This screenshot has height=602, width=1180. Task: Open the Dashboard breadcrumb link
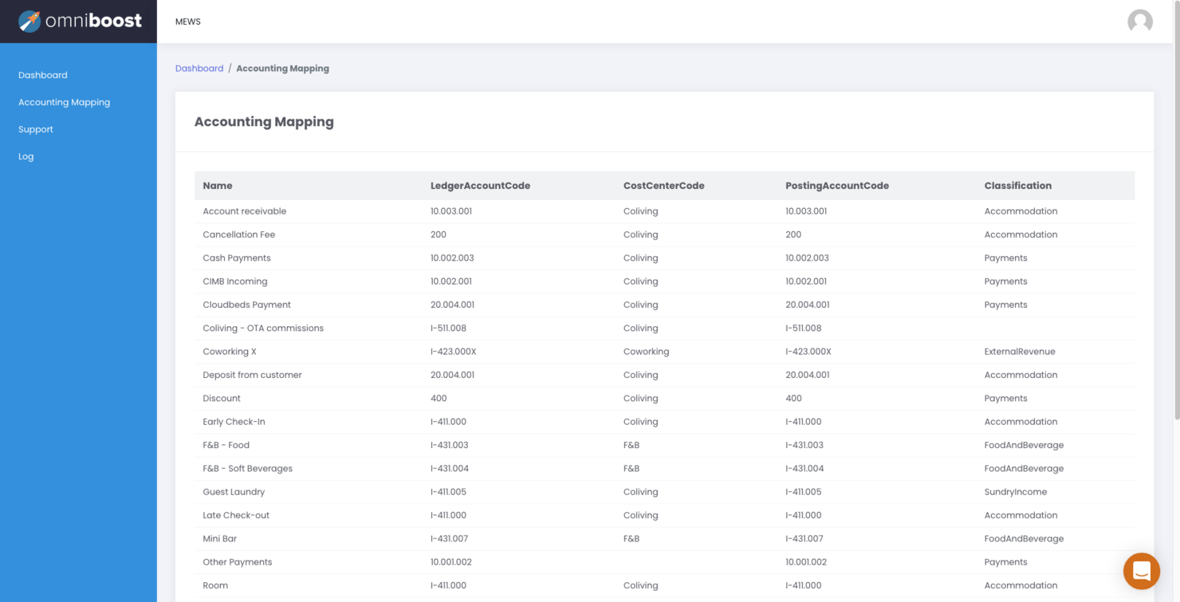[199, 68]
